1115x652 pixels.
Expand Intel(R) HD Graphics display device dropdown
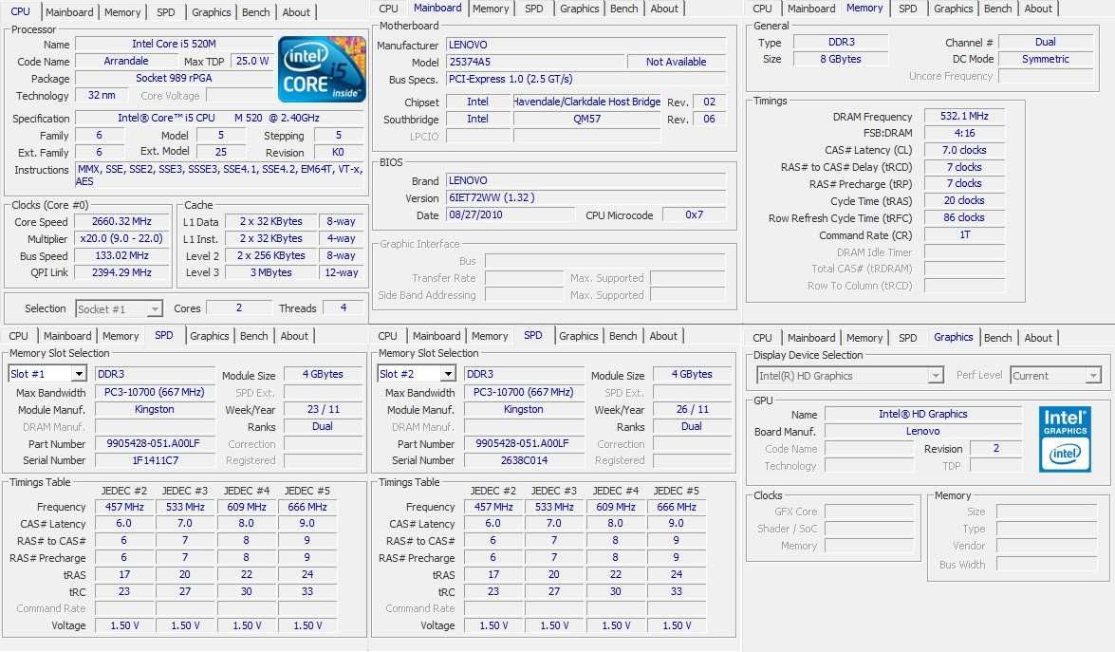(850, 376)
